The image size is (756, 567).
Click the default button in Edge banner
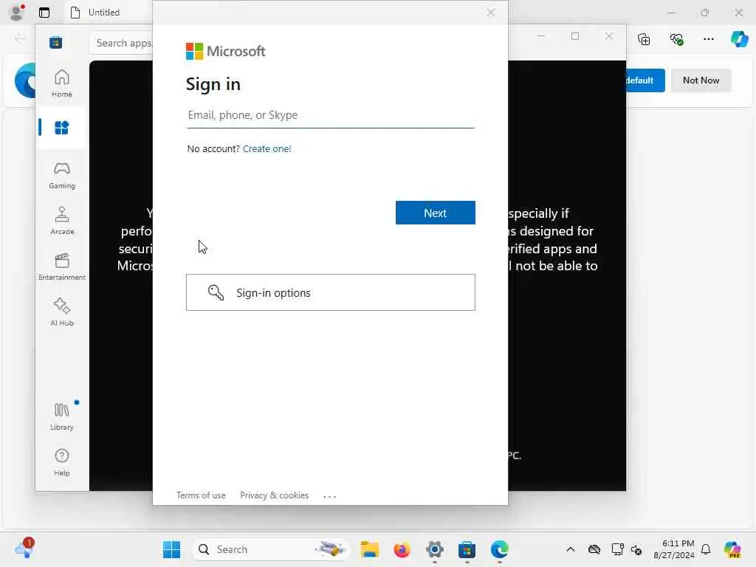pos(645,80)
